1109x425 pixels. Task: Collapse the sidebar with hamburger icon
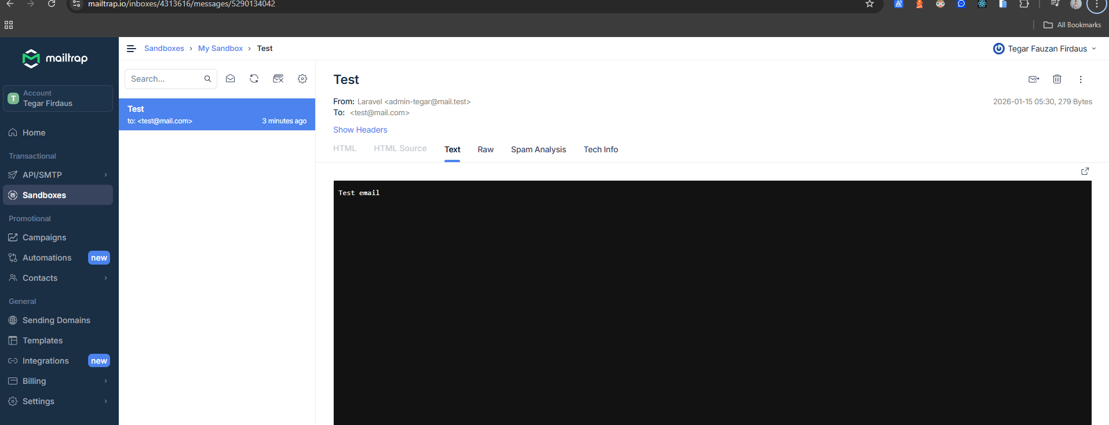pyautogui.click(x=132, y=49)
